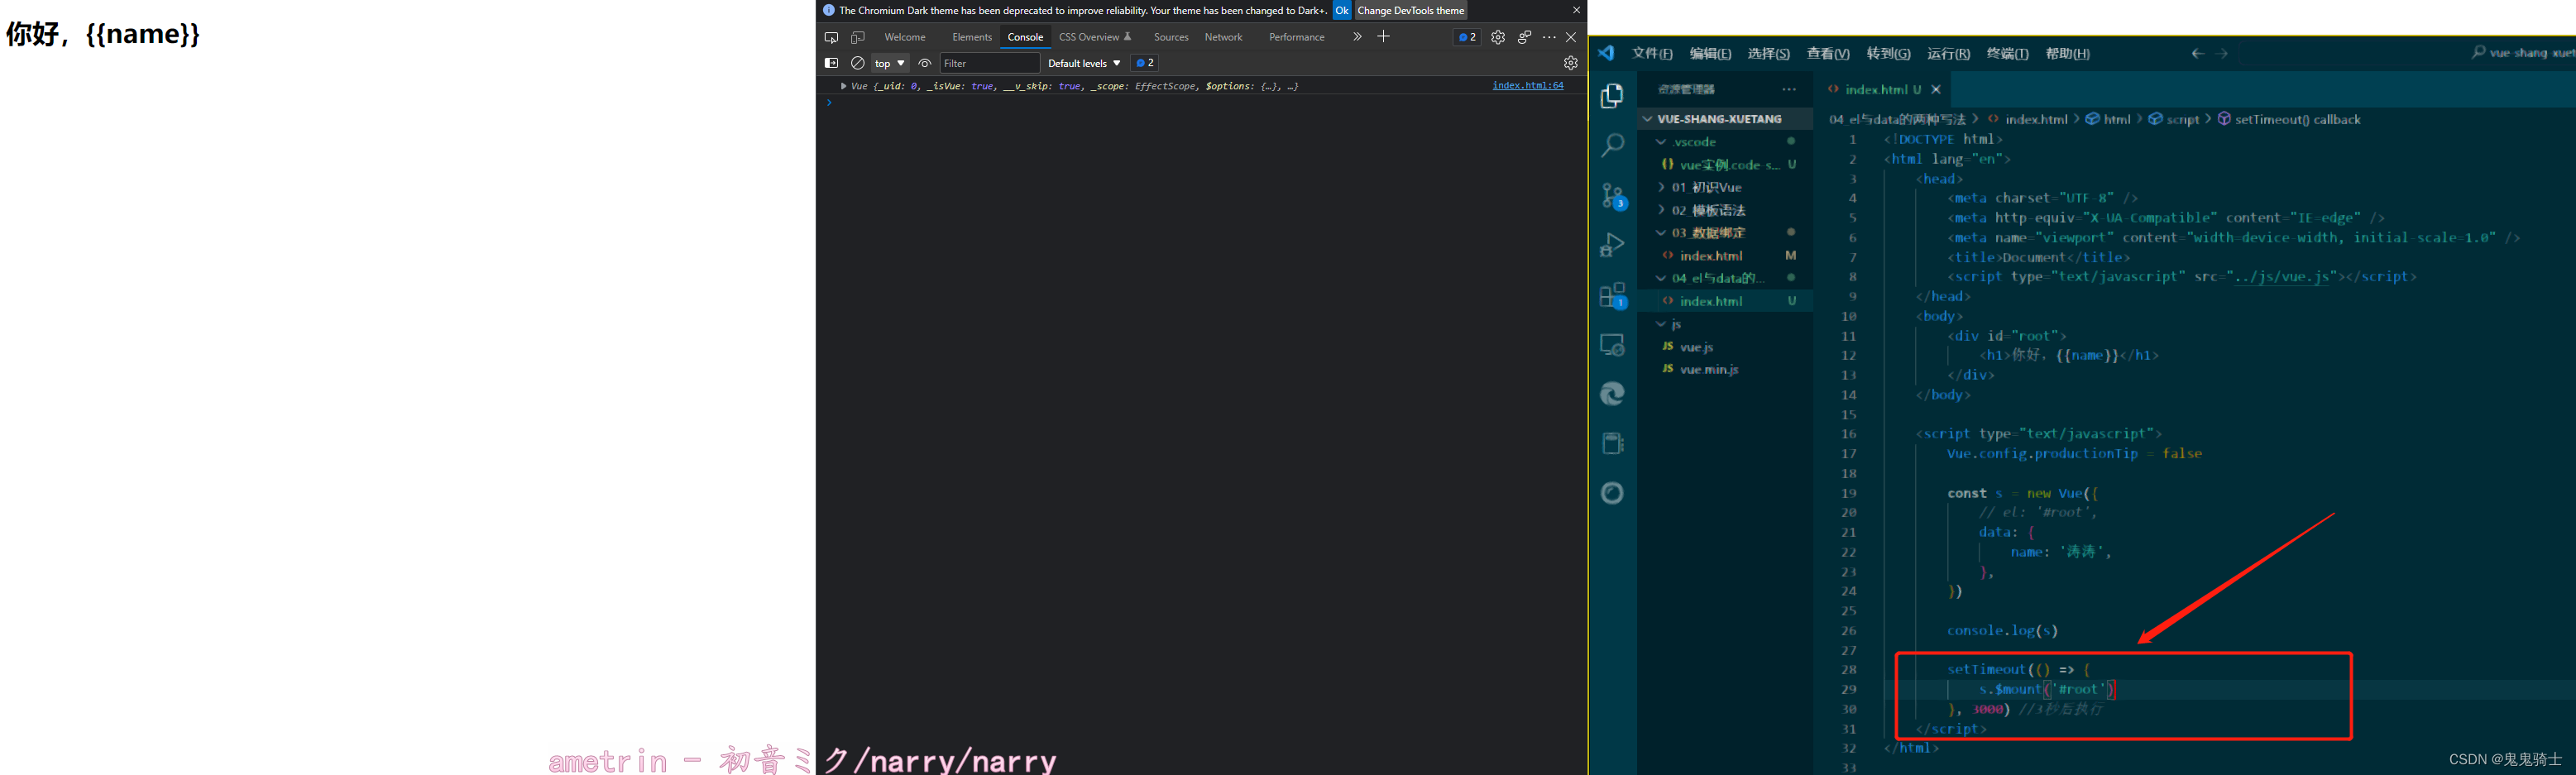The image size is (2576, 775).
Task: Open the top JavaScript context dropdown
Action: tap(889, 63)
